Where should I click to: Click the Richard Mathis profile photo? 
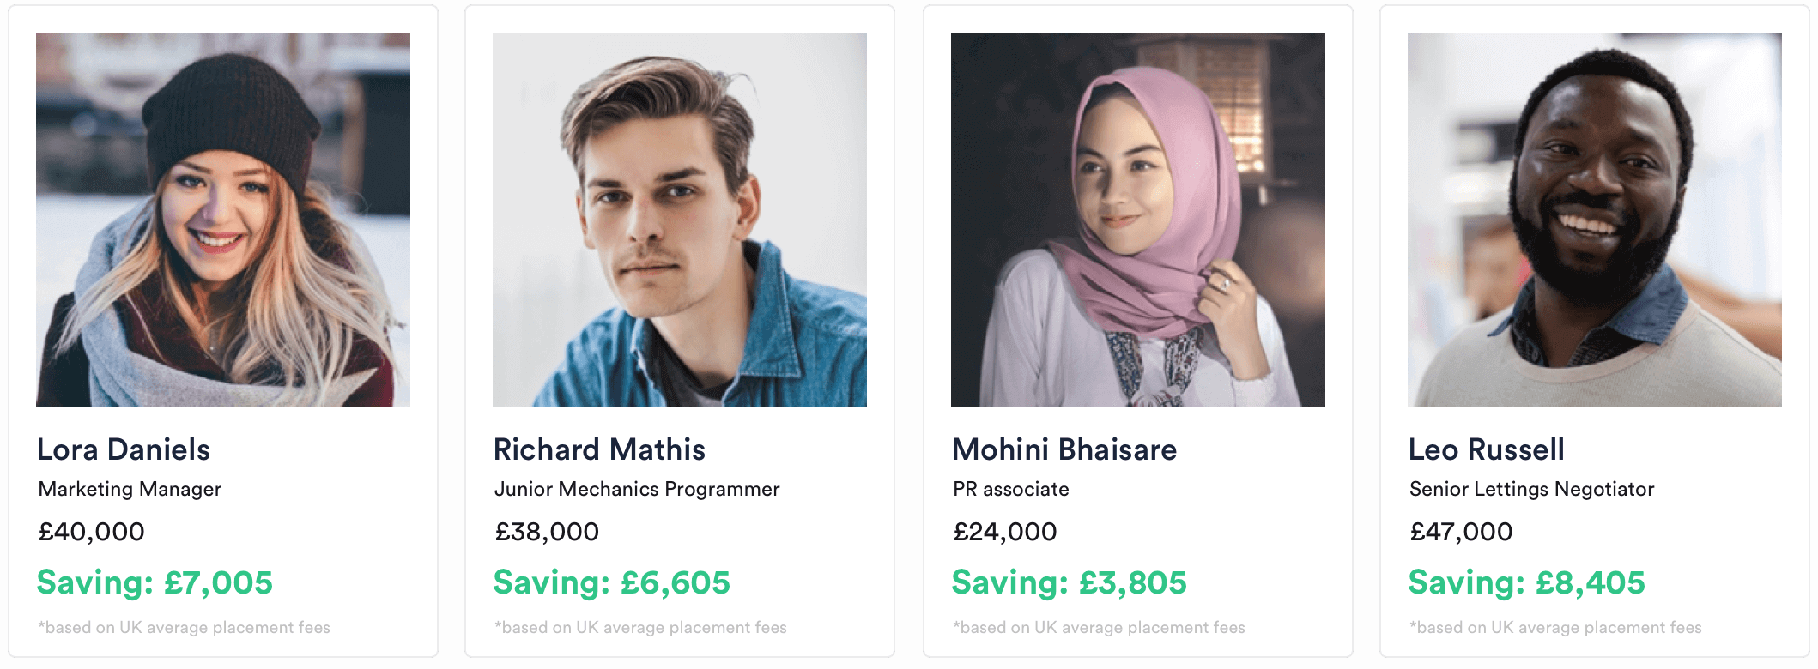[x=680, y=220]
